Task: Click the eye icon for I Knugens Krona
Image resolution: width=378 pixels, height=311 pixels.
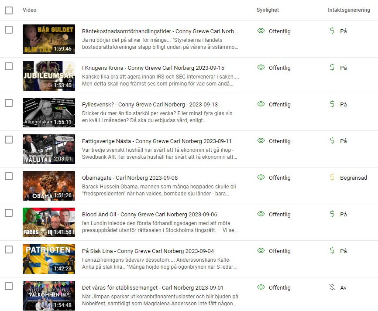Action: [261, 68]
